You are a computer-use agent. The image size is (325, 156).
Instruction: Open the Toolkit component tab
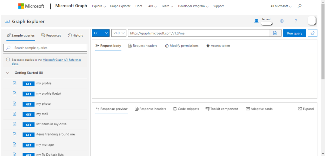click(222, 109)
